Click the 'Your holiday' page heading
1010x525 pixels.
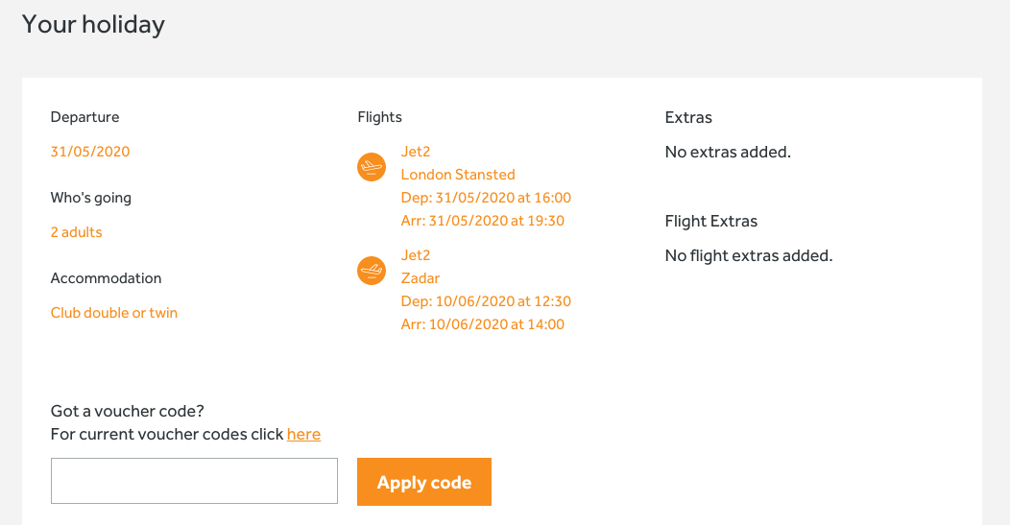[93, 25]
